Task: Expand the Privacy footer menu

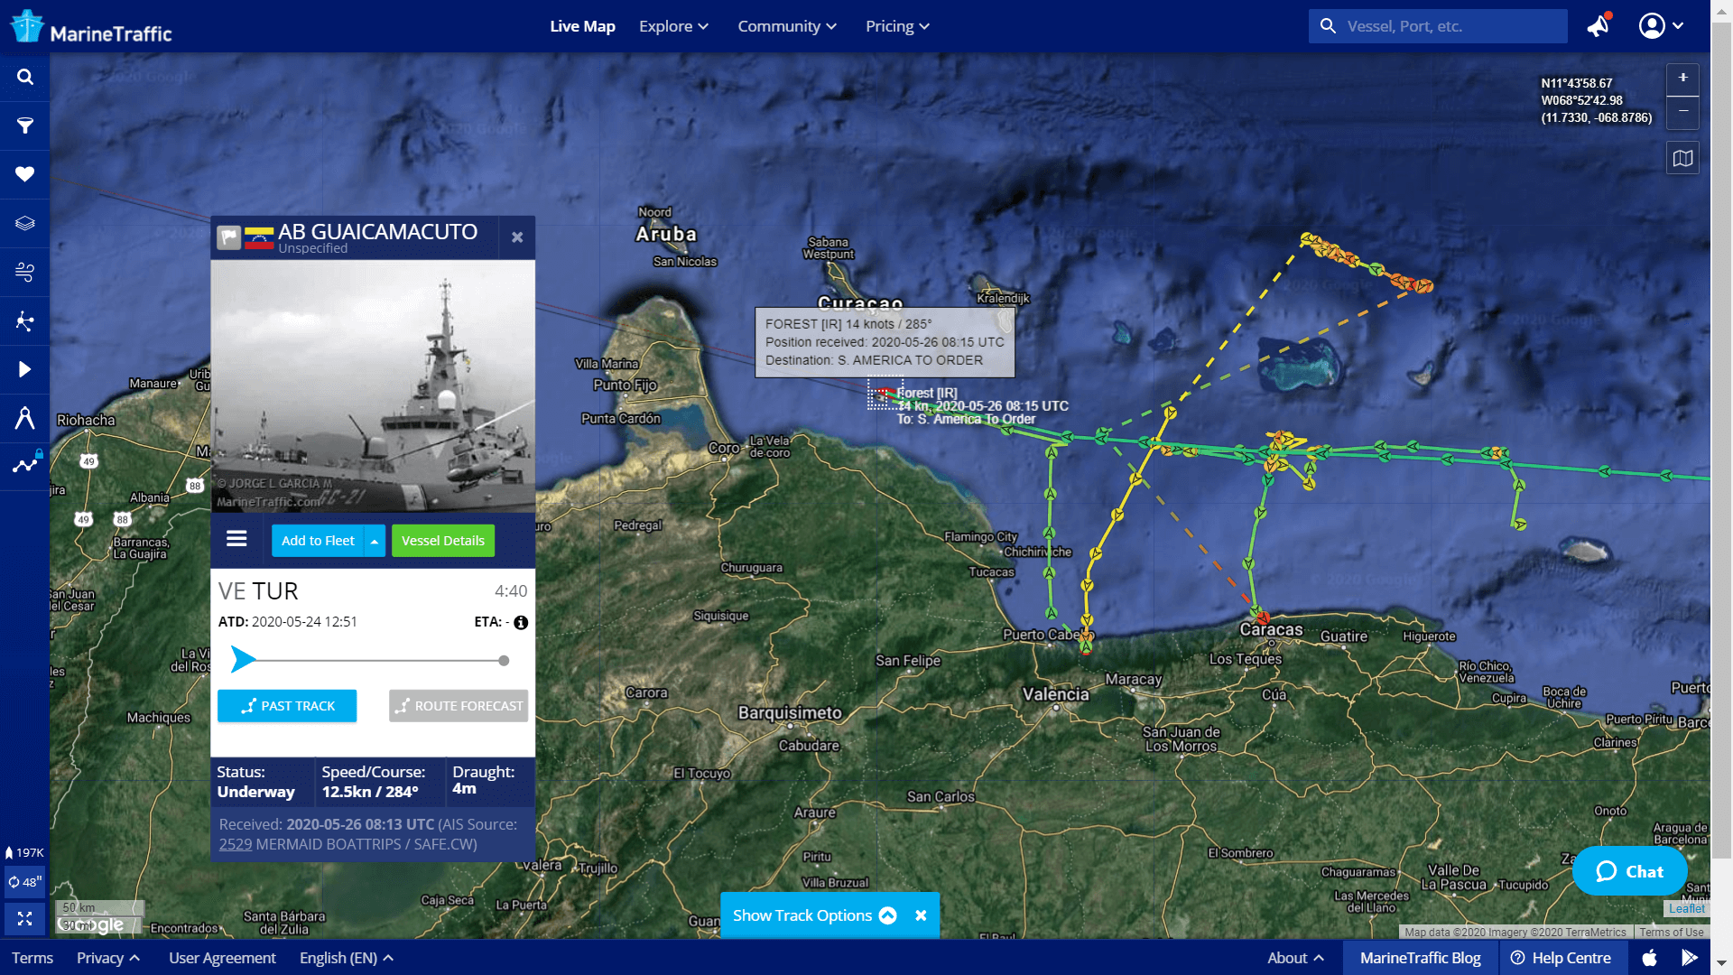Action: pyautogui.click(x=108, y=958)
